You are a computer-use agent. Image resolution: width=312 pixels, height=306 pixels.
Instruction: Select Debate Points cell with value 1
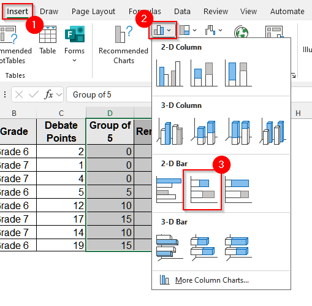pyautogui.click(x=61, y=165)
